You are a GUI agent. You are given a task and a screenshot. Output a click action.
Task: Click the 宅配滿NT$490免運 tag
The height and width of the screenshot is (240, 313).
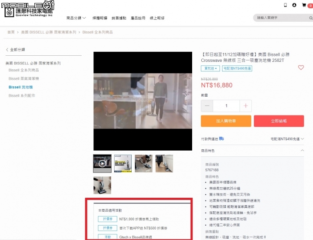coord(237,68)
